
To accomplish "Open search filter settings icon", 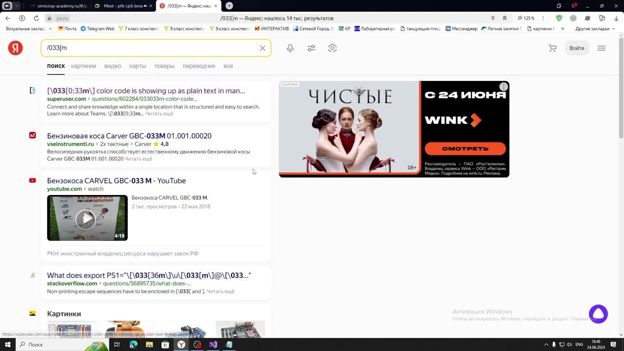I will [311, 48].
